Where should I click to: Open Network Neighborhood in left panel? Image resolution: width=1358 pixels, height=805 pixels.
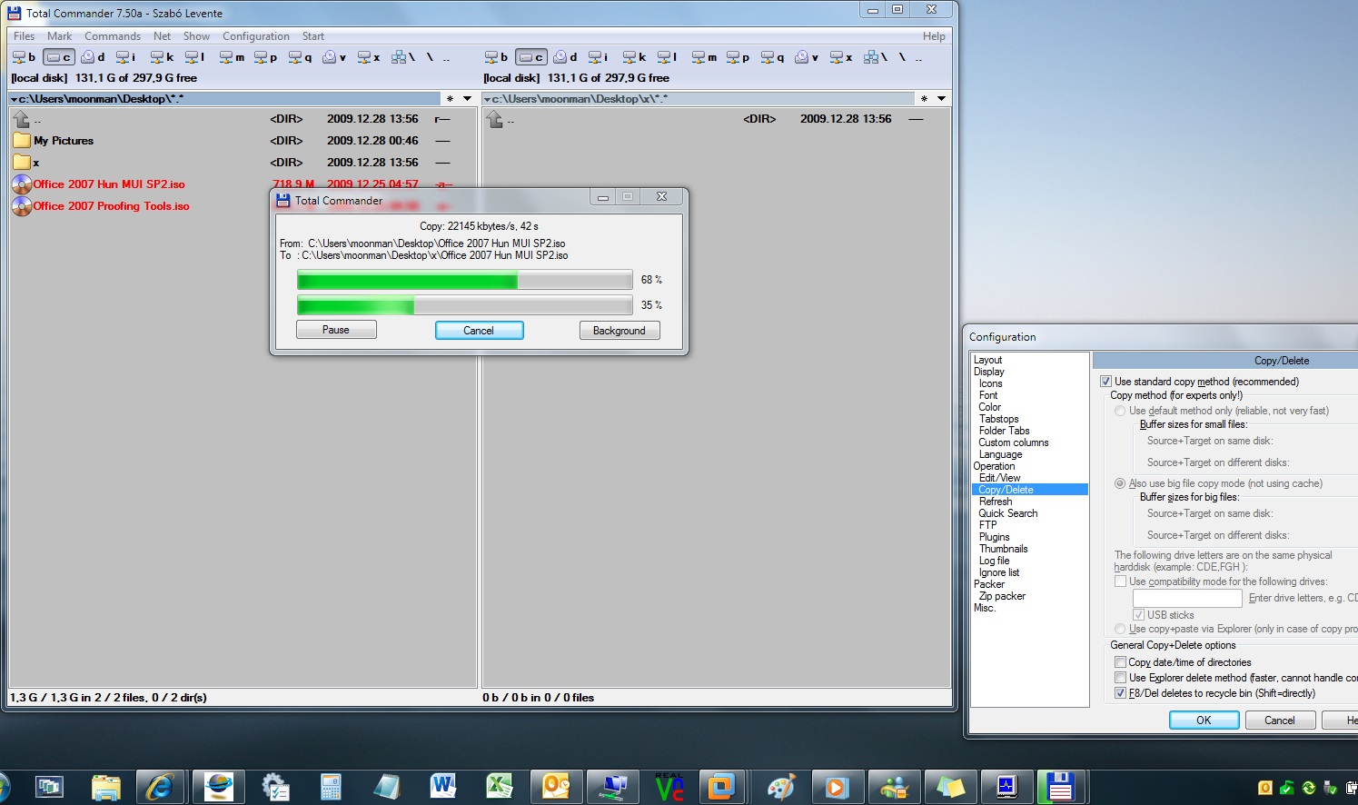(x=403, y=56)
